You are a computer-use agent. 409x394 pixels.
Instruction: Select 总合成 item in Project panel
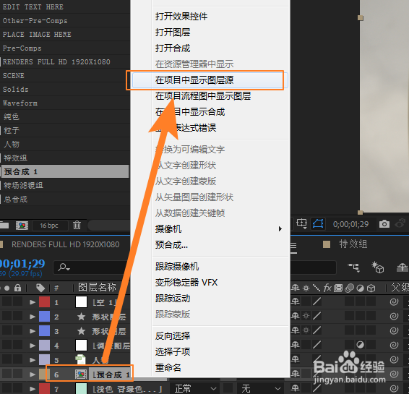15,200
